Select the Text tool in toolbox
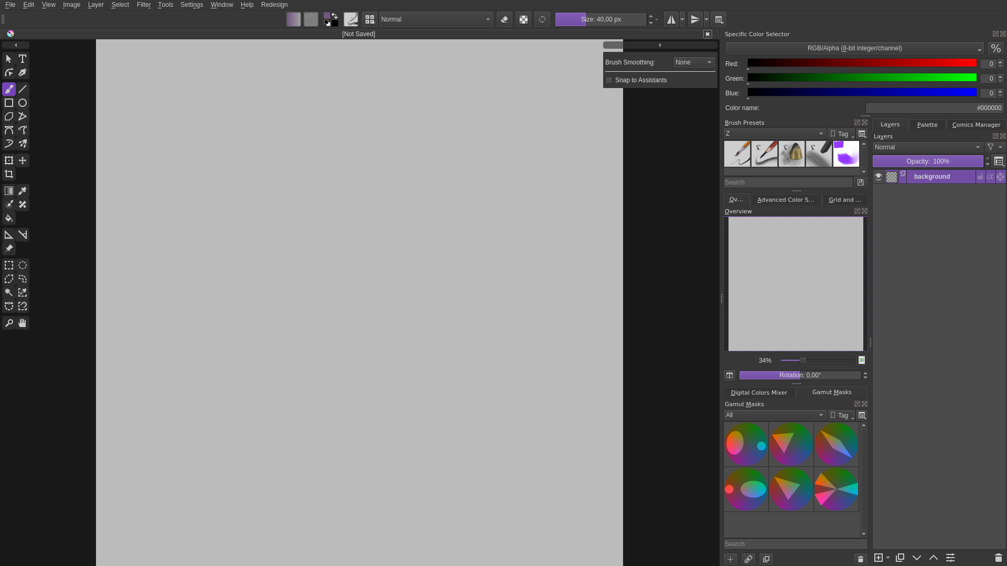 [x=23, y=59]
